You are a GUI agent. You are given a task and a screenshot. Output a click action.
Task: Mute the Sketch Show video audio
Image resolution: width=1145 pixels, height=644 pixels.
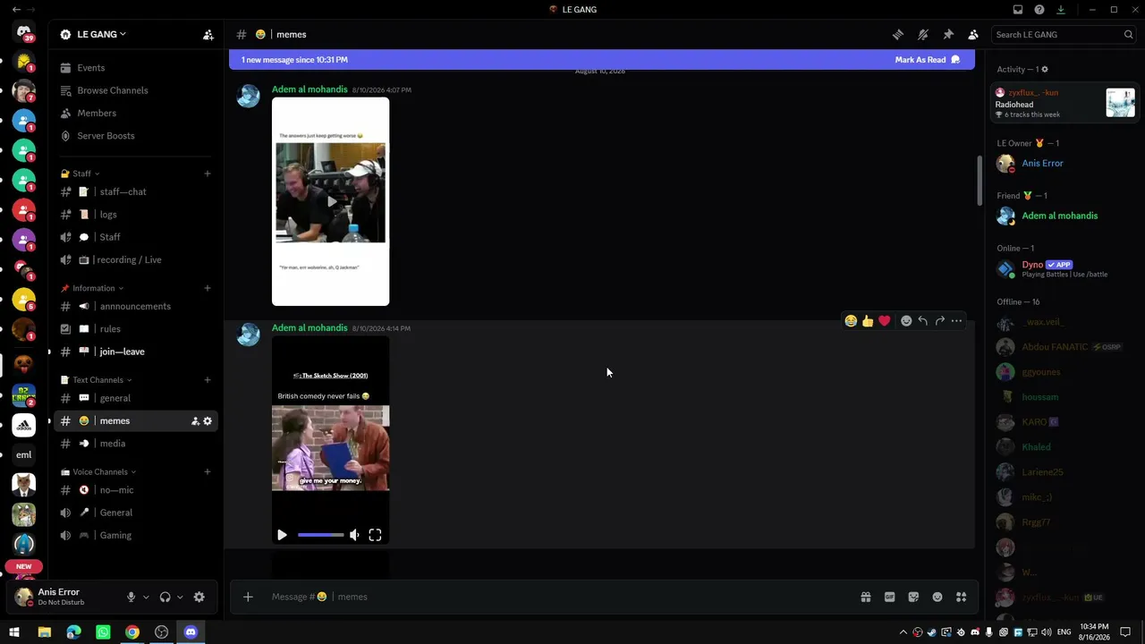pyautogui.click(x=354, y=535)
